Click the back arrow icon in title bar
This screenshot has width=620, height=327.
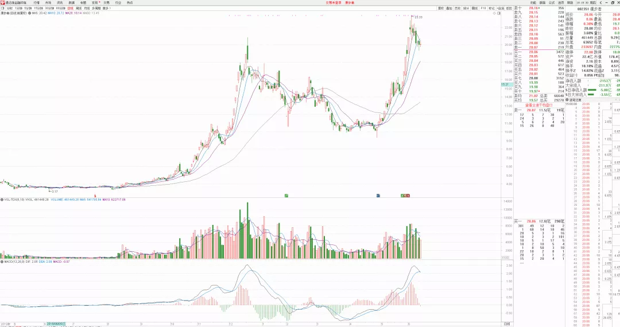click(x=600, y=2)
